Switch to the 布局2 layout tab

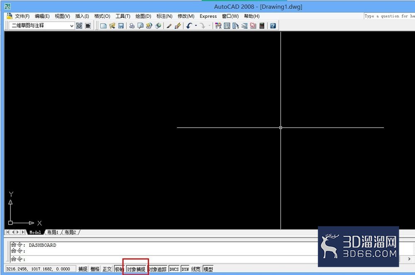[71, 232]
